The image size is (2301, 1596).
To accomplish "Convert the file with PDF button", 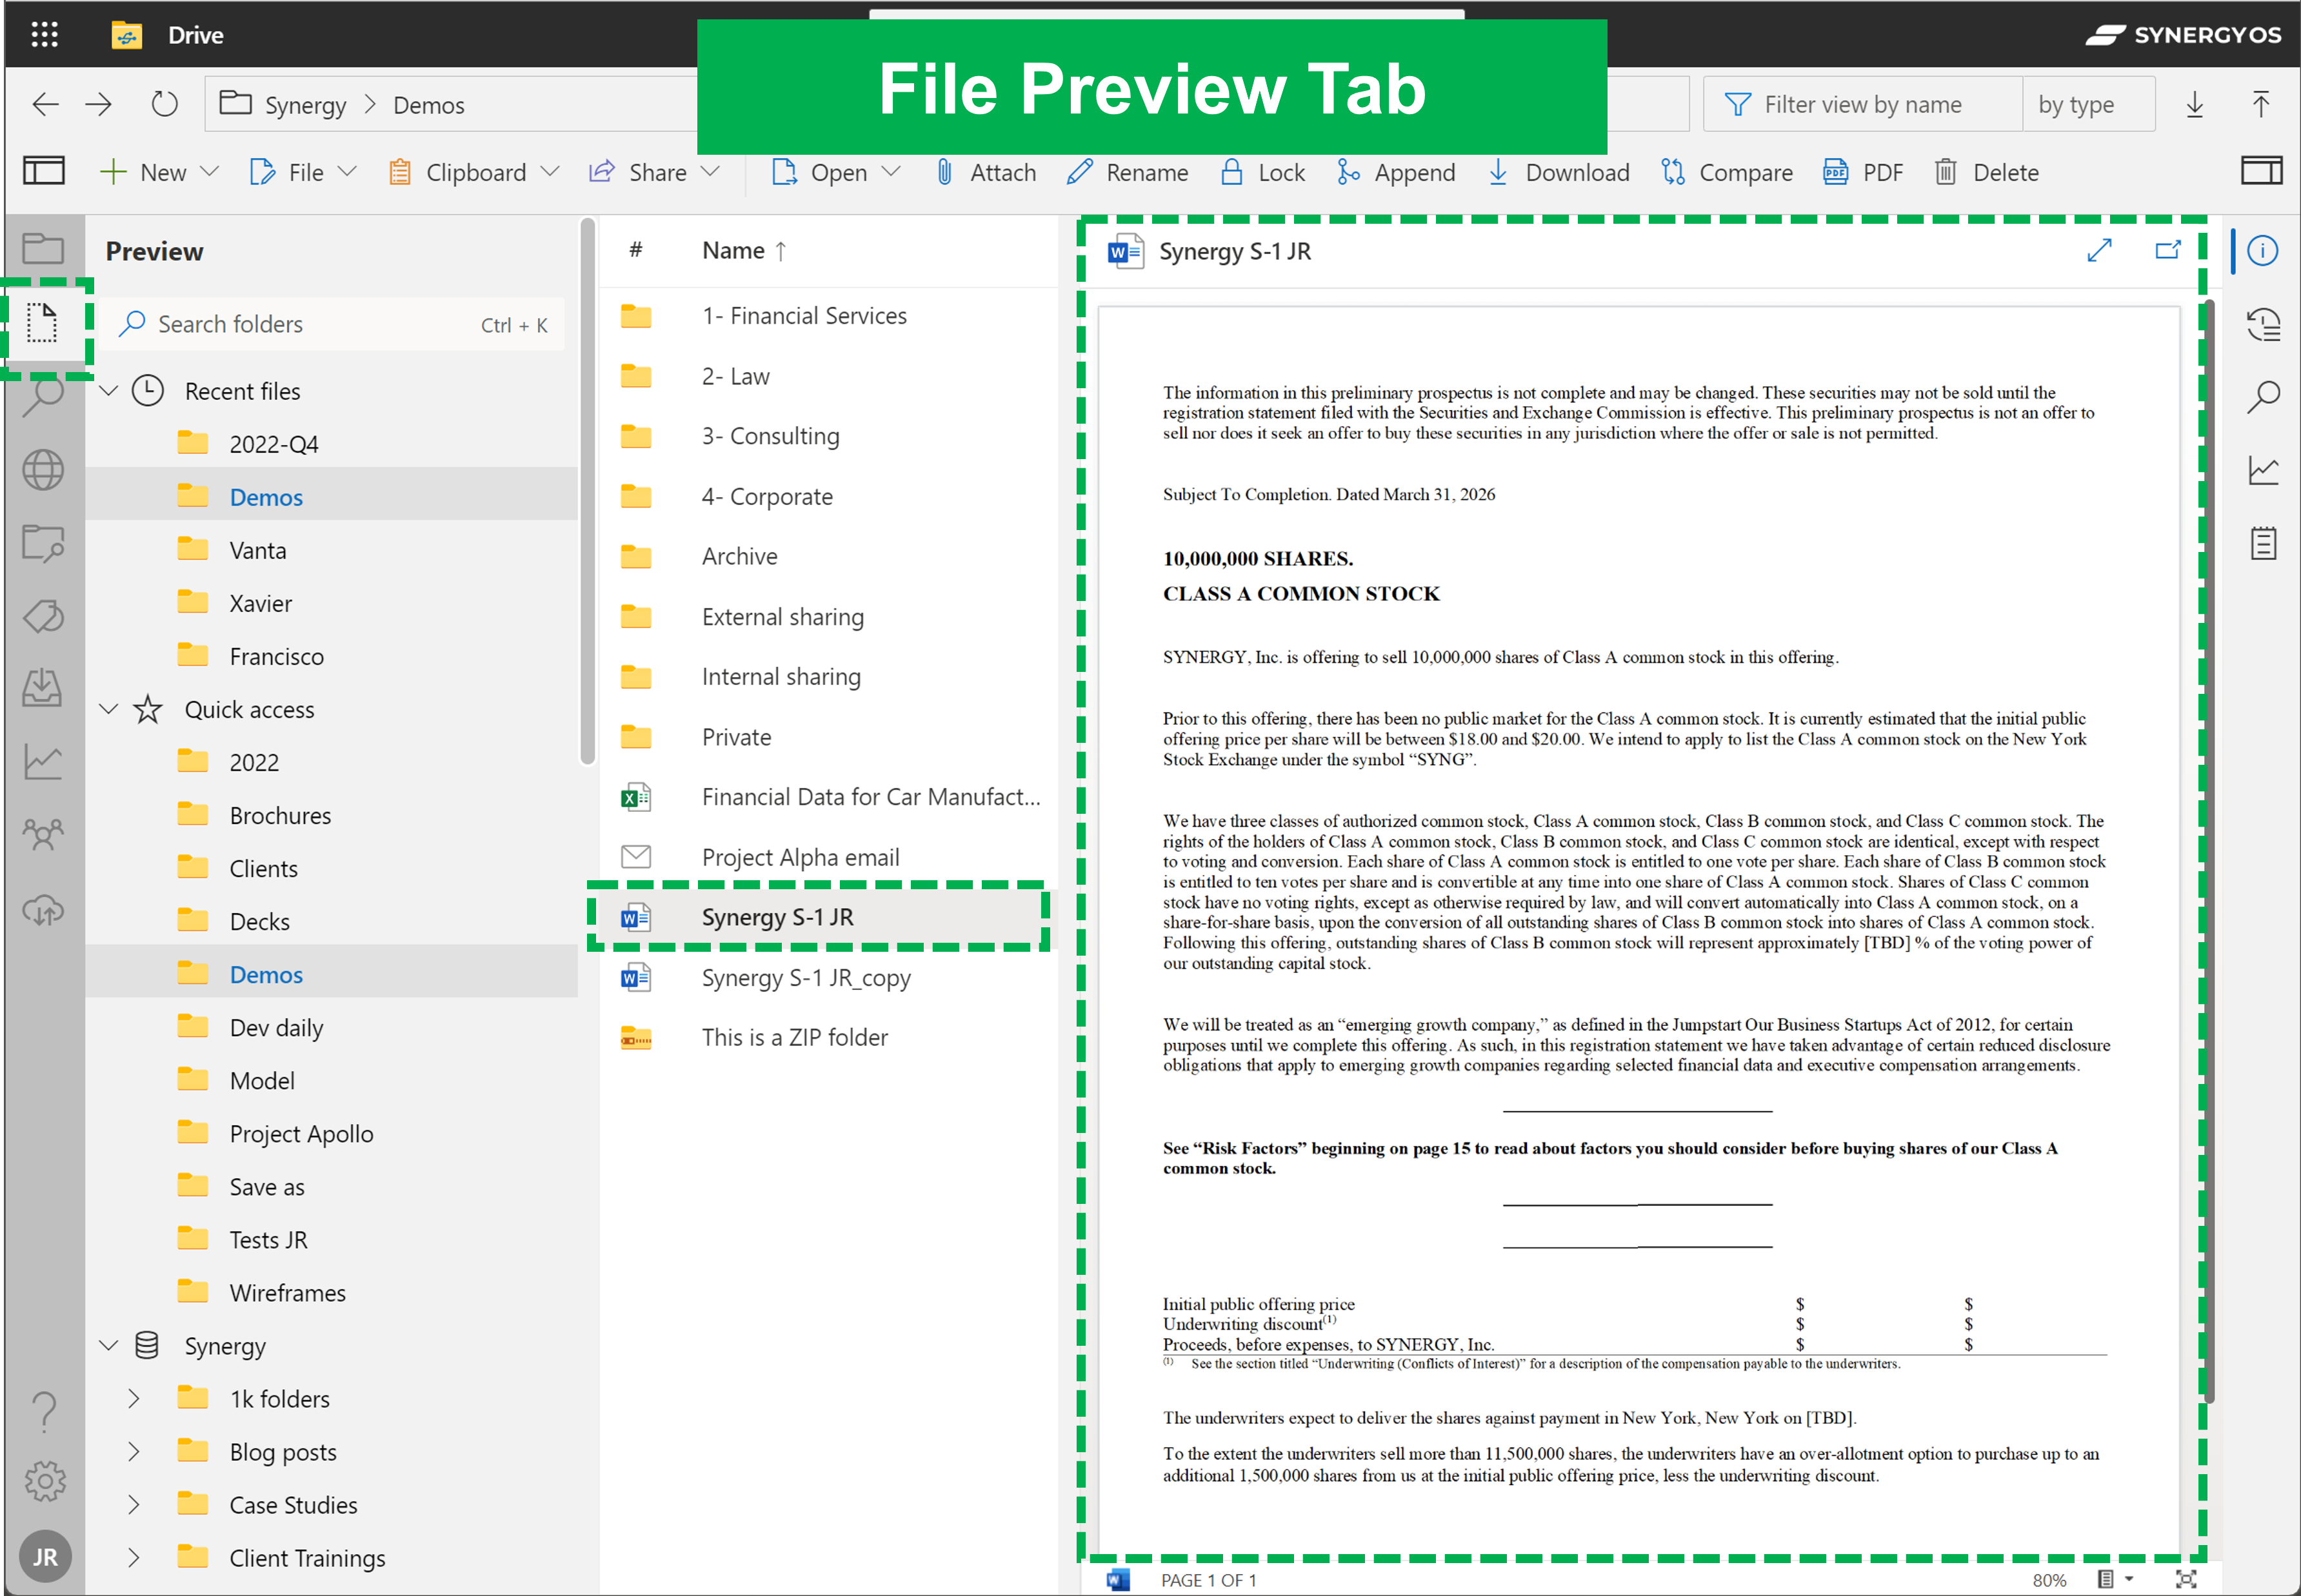I will pyautogui.click(x=1863, y=172).
